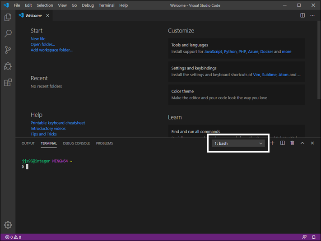Image resolution: width=321 pixels, height=241 pixels.
Task: Install Atom keybindings link
Action: coord(284,74)
